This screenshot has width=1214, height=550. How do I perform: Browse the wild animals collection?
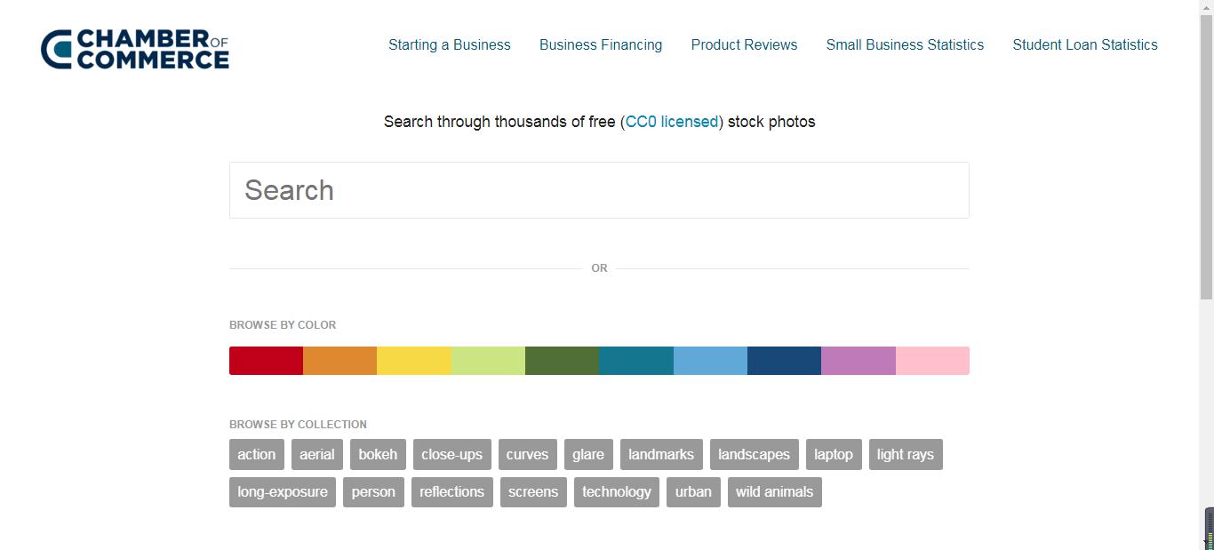coord(774,491)
